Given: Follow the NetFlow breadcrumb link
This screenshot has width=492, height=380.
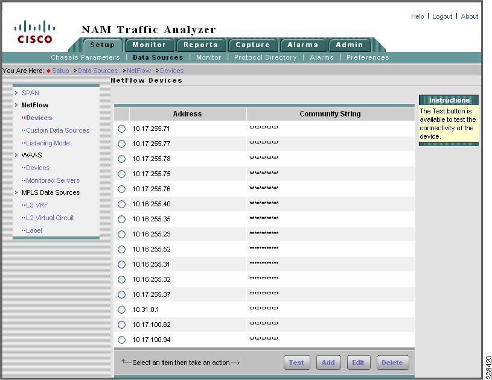Looking at the screenshot, I should [139, 71].
